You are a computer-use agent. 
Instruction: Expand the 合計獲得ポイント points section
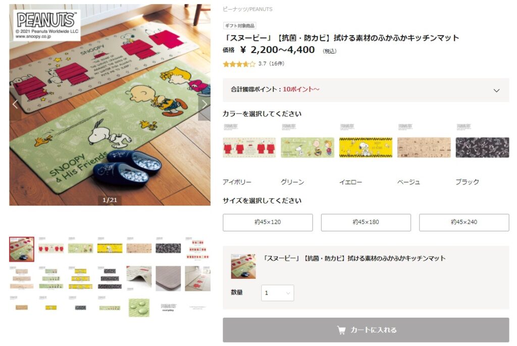tap(366, 90)
